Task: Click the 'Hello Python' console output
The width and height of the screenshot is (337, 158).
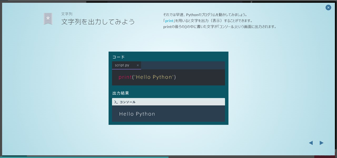Action: 137,114
